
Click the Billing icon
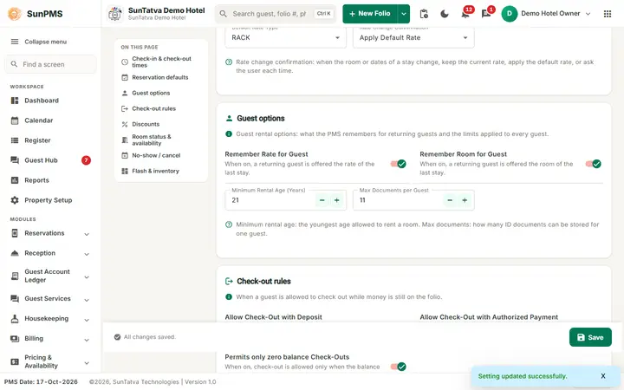(15, 339)
